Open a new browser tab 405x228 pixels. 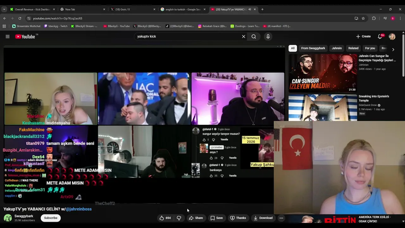click(262, 9)
